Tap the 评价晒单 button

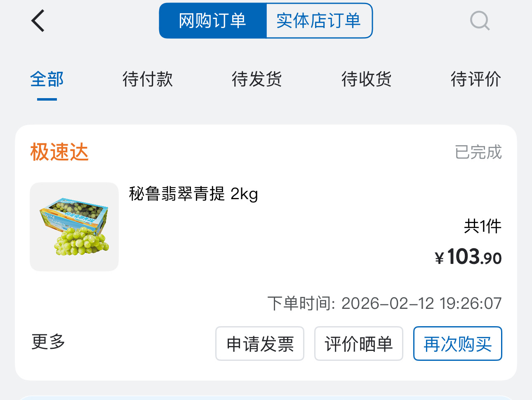358,344
